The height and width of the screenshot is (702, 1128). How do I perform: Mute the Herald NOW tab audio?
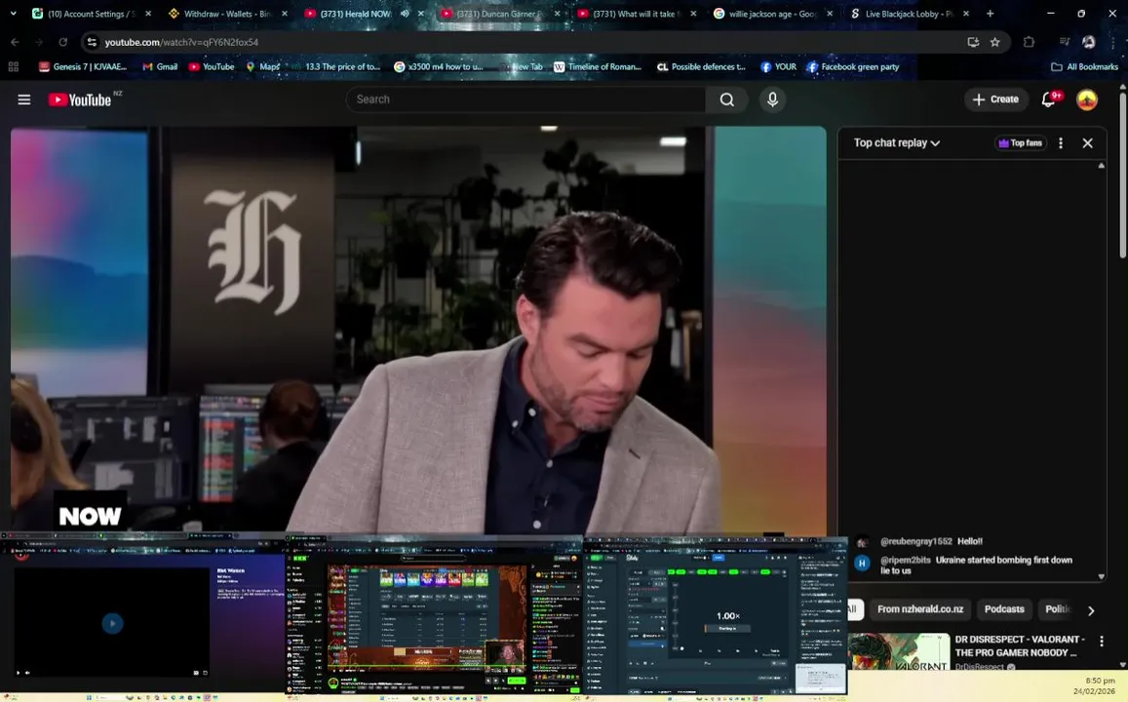point(405,13)
